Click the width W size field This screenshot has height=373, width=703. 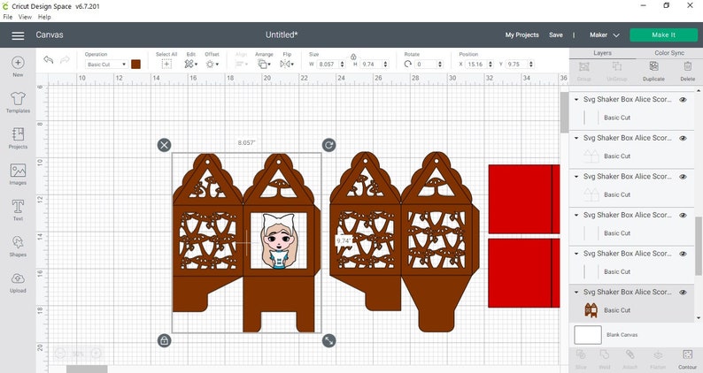pyautogui.click(x=328, y=65)
